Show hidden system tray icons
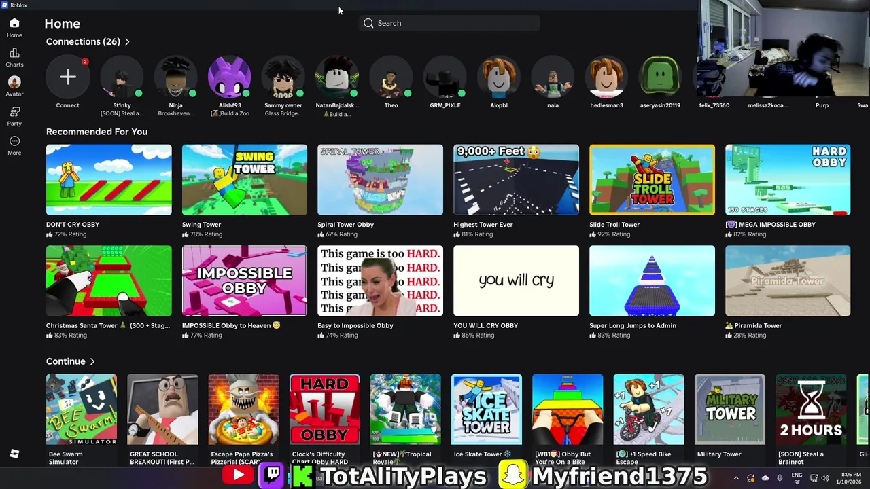The width and height of the screenshot is (870, 489). (736, 478)
